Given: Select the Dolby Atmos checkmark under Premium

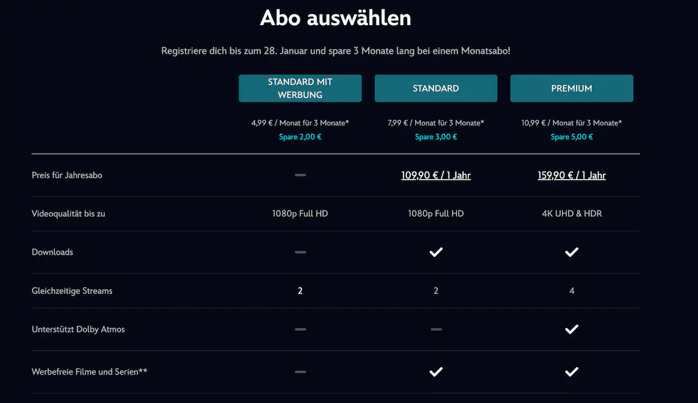Looking at the screenshot, I should [x=571, y=329].
